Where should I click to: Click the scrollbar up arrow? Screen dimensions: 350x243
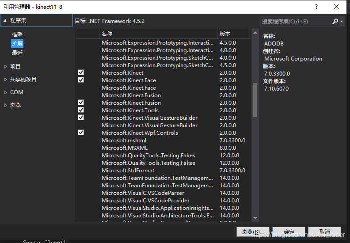point(255,33)
